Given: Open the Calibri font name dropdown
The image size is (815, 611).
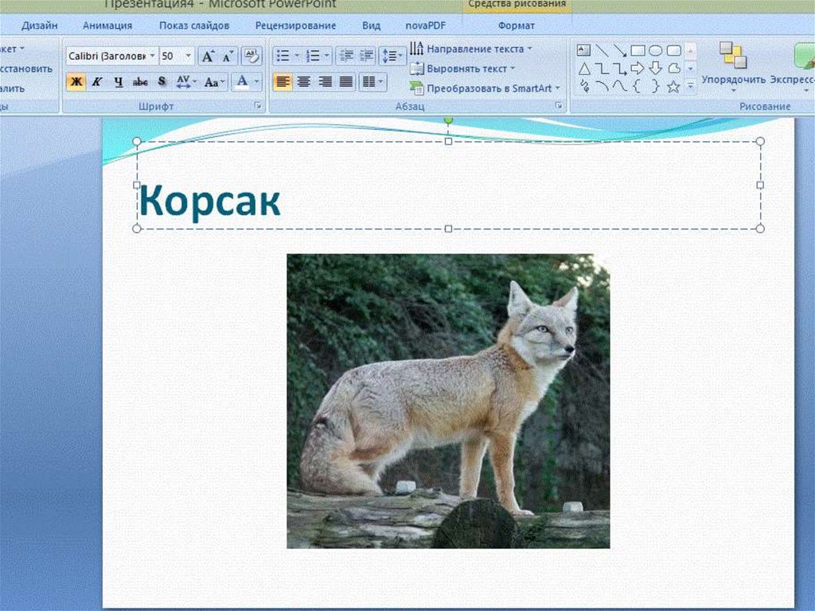Looking at the screenshot, I should [152, 56].
